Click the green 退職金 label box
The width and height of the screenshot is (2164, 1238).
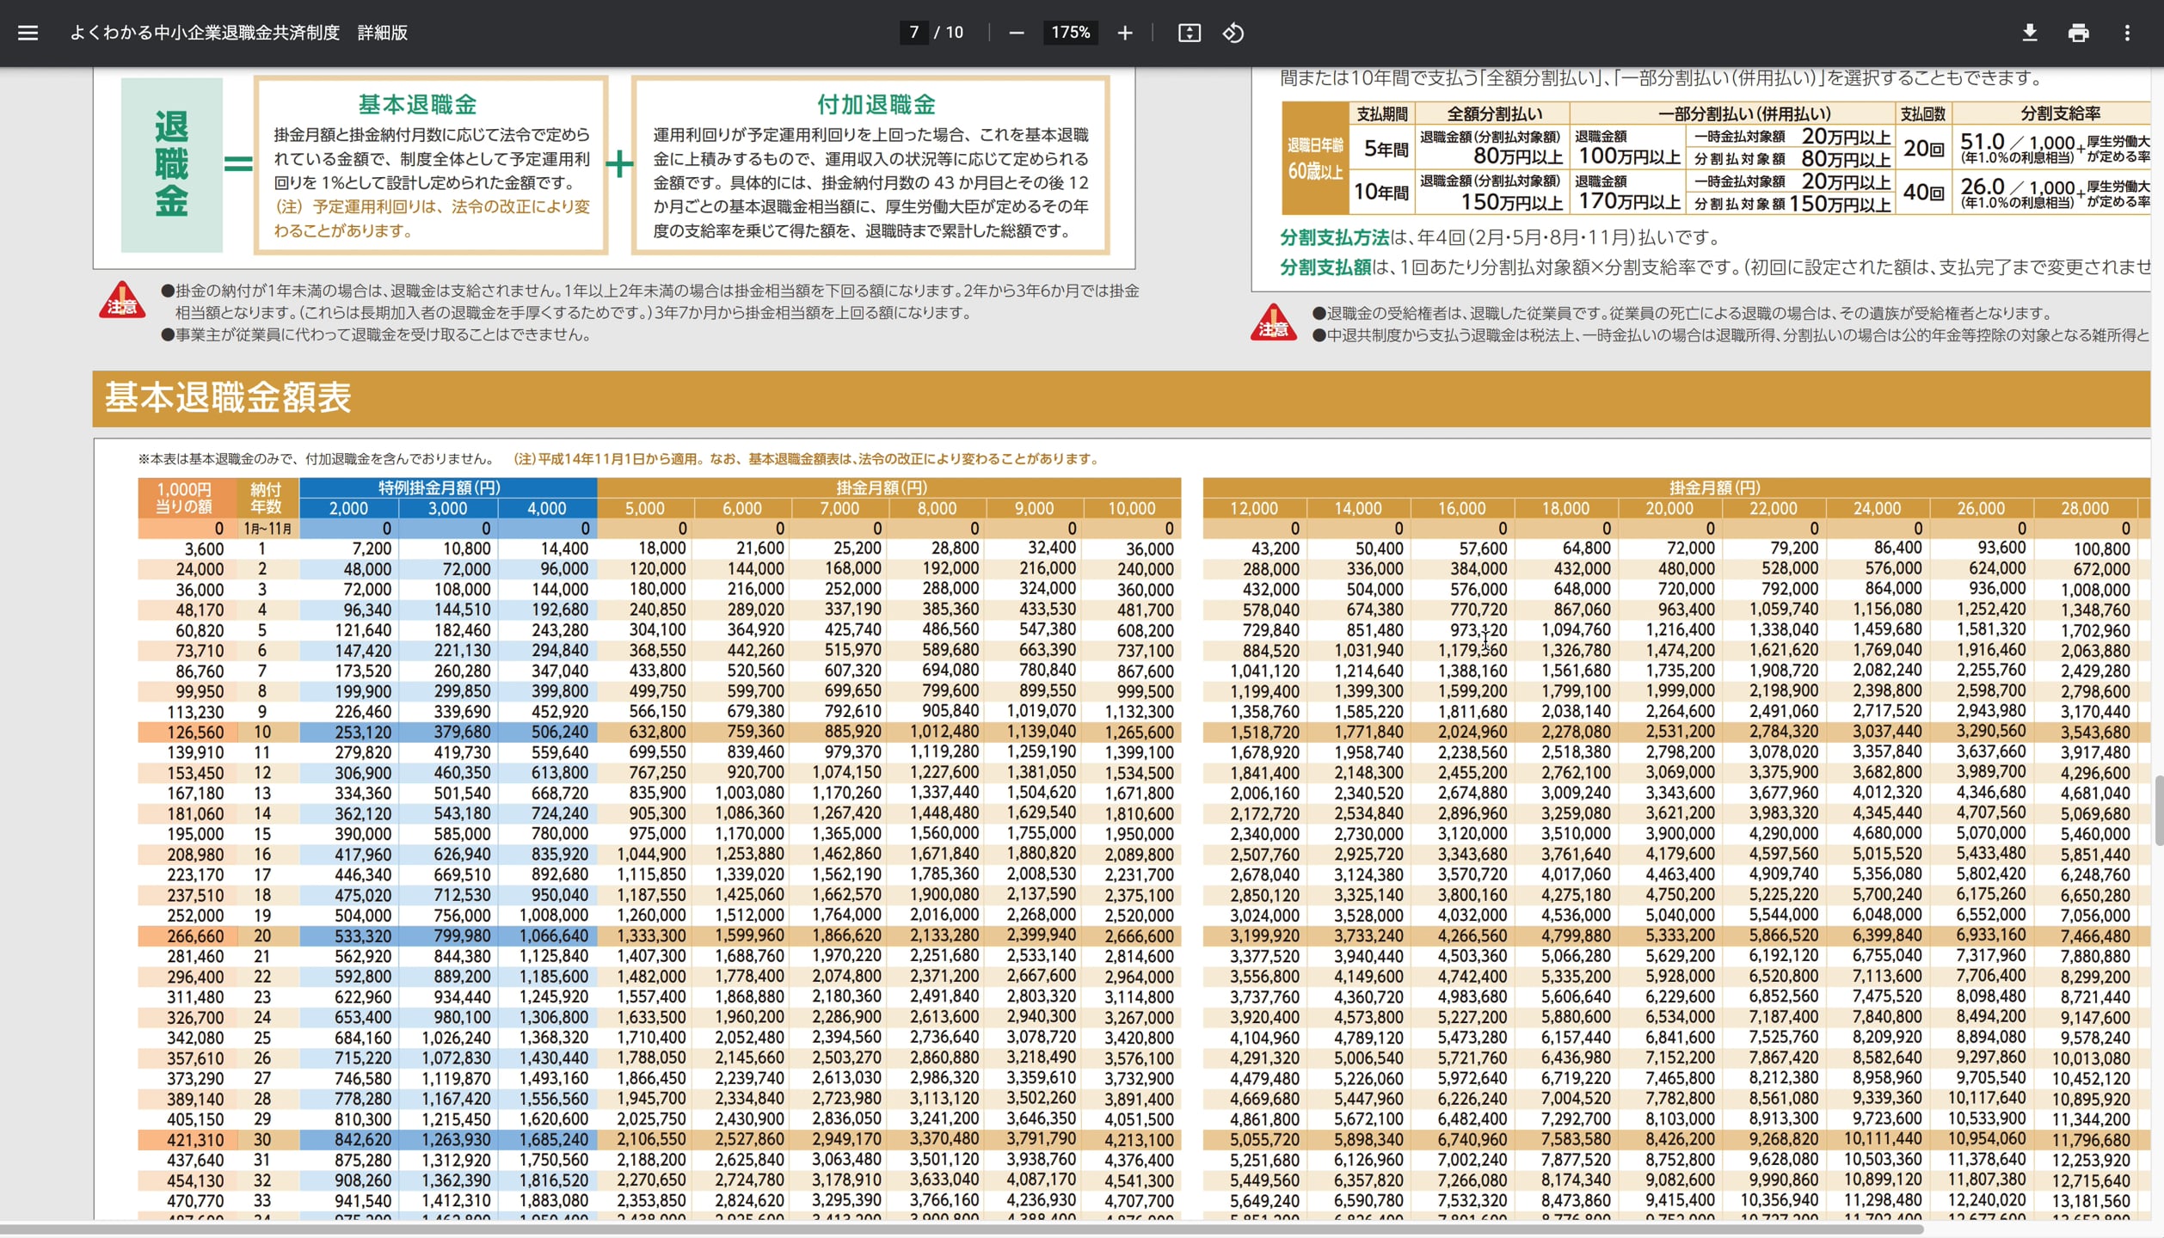point(171,164)
